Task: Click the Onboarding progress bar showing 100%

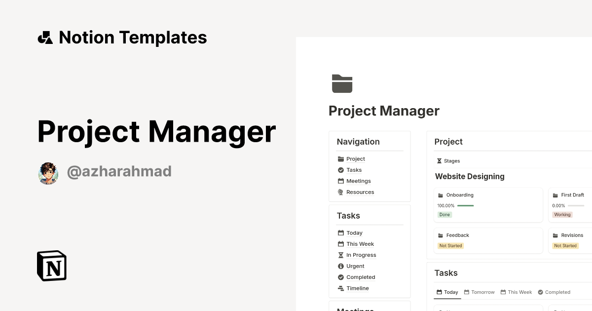Action: click(466, 206)
